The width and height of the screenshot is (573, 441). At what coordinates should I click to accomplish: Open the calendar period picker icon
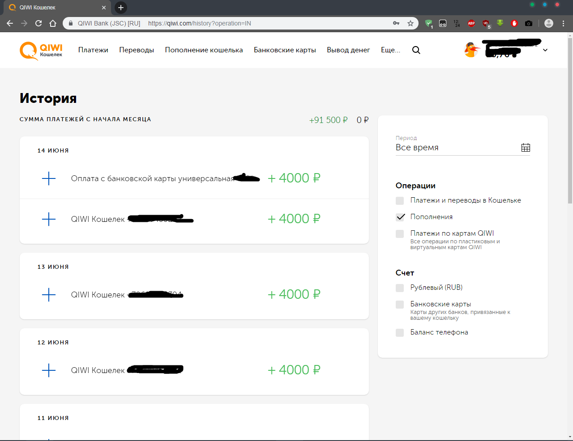click(526, 148)
